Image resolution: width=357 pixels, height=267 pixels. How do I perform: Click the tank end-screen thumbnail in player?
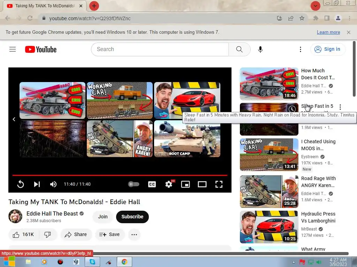click(x=52, y=100)
